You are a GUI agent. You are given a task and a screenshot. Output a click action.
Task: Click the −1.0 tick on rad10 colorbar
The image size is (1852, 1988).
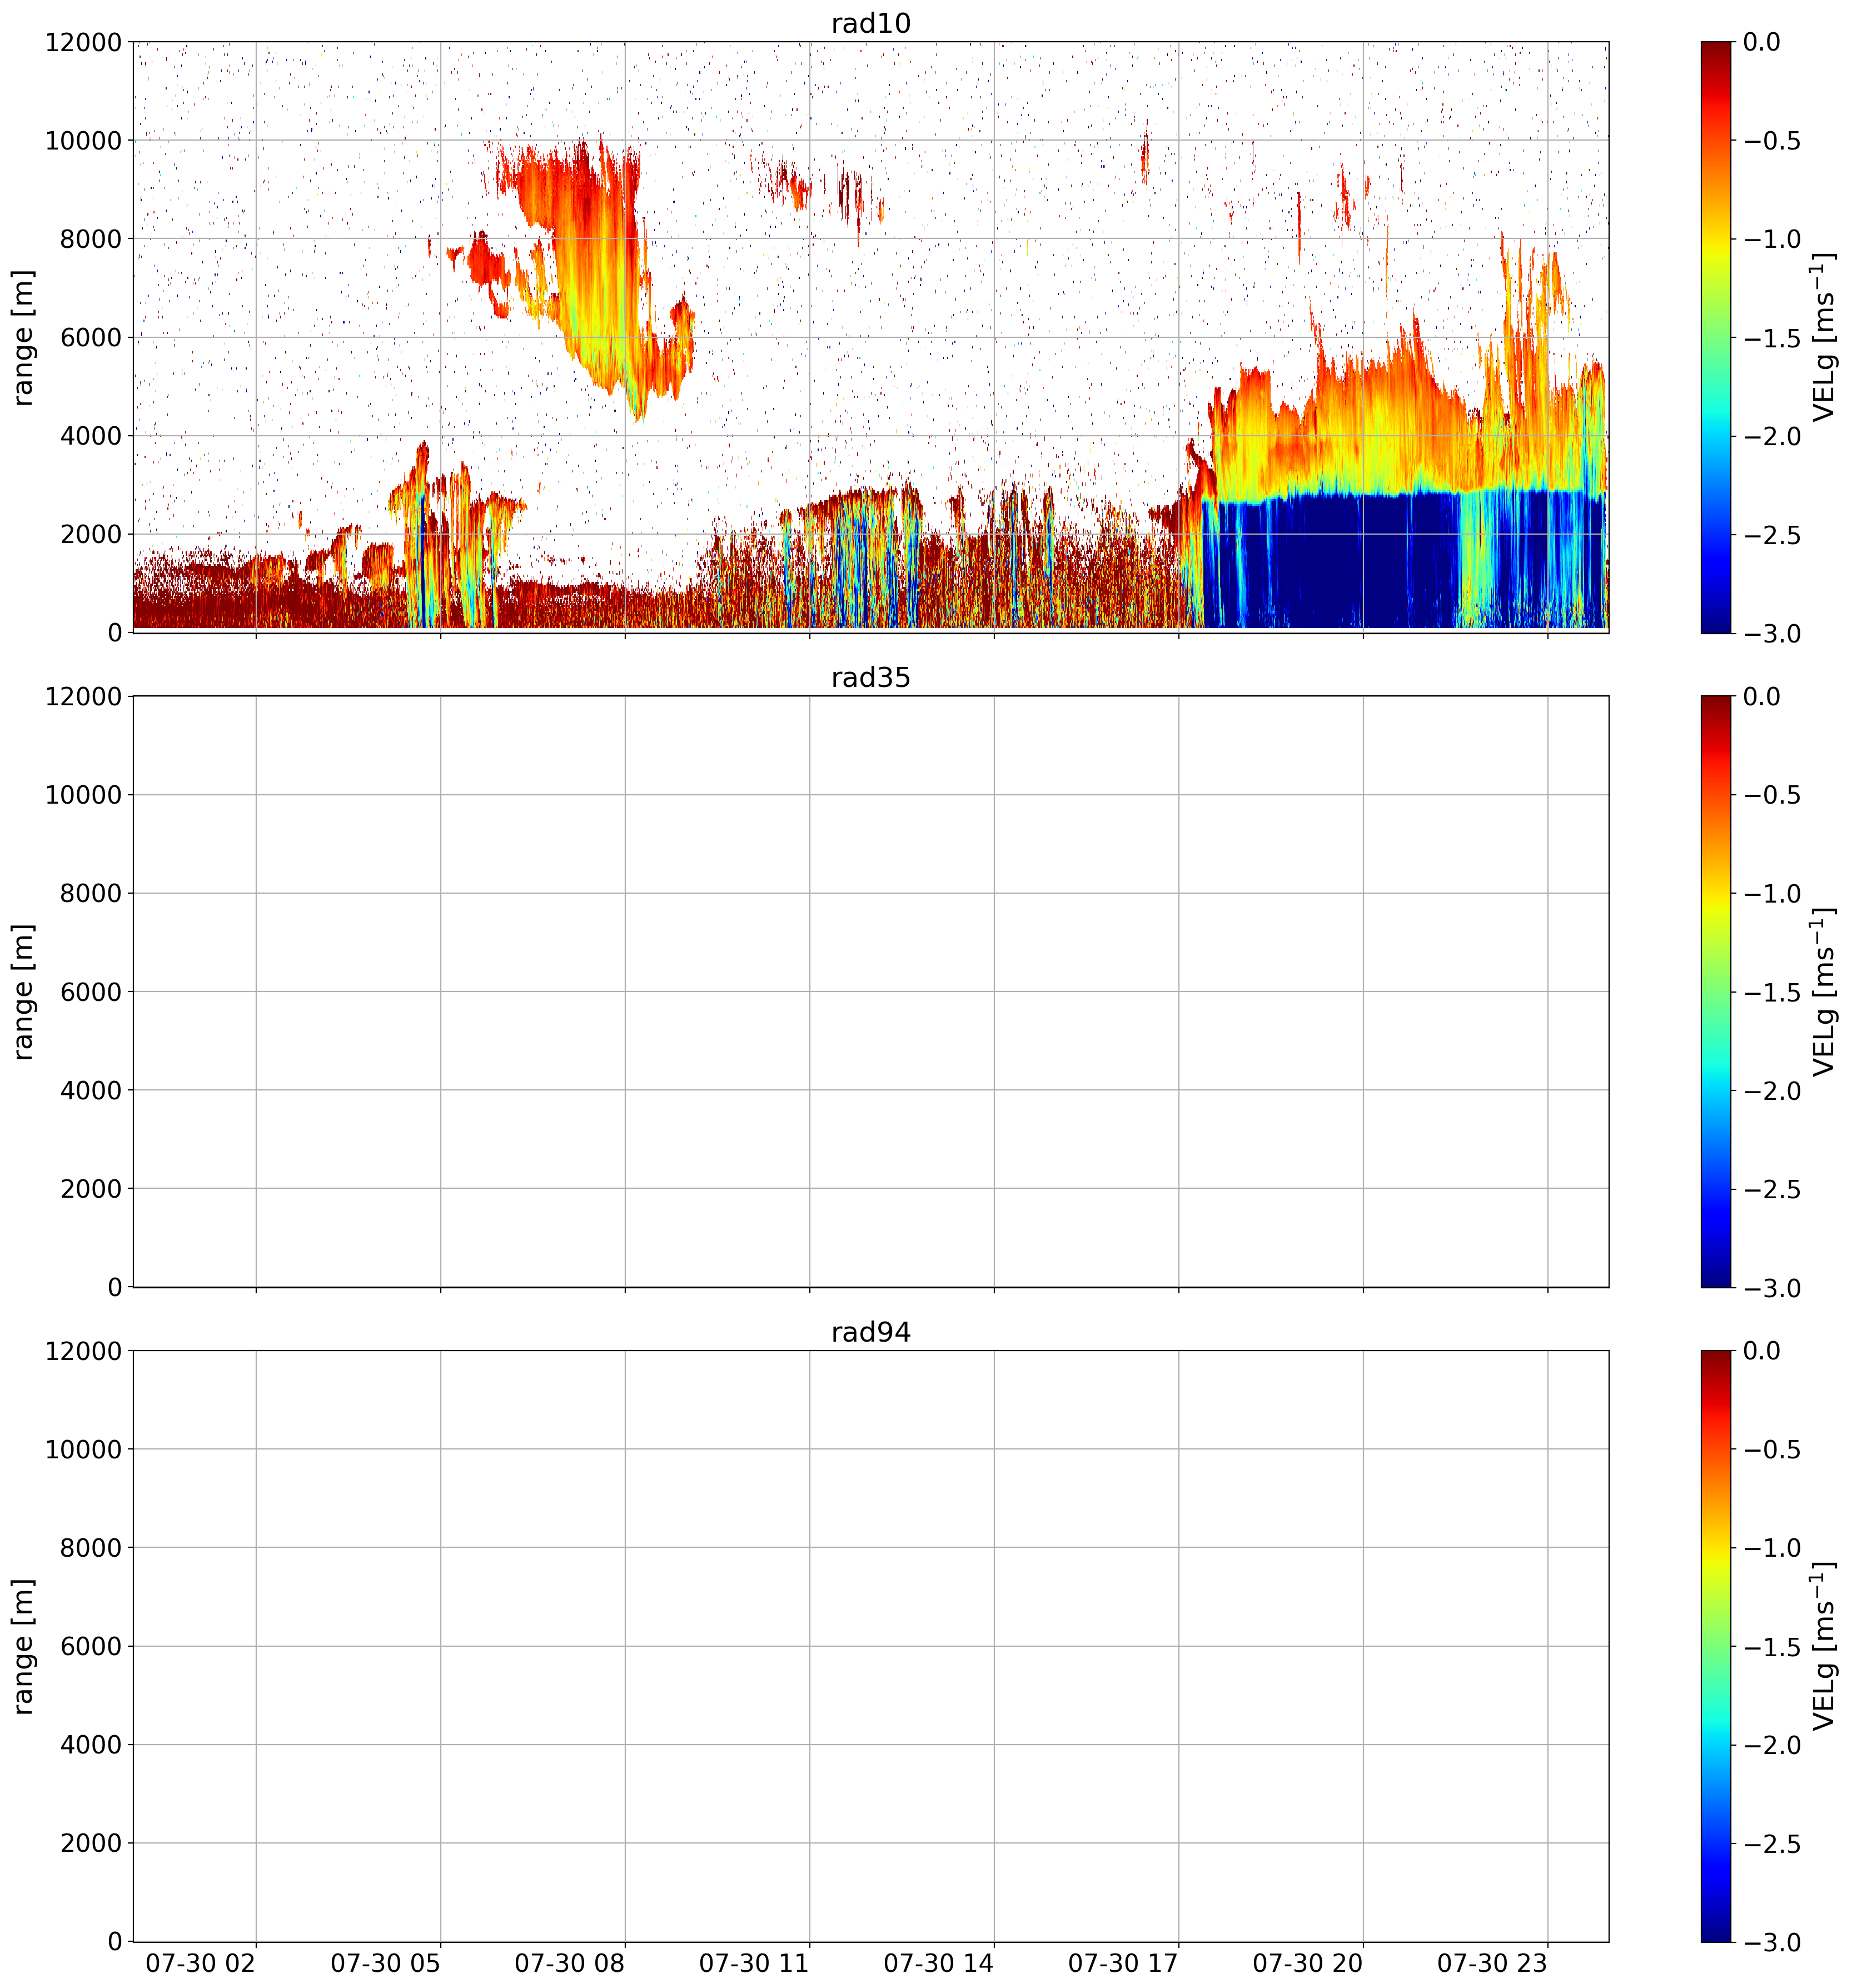pos(1772,239)
